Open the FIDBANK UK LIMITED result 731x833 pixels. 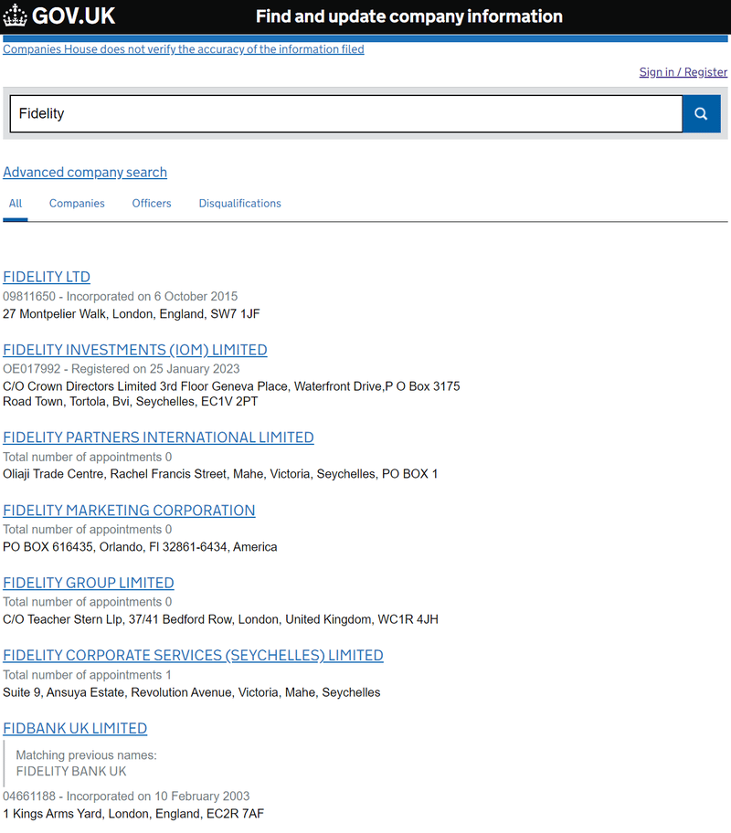[75, 728]
